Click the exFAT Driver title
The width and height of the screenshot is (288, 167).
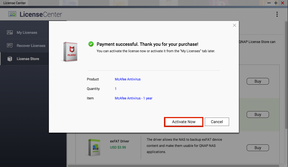(x=120, y=141)
